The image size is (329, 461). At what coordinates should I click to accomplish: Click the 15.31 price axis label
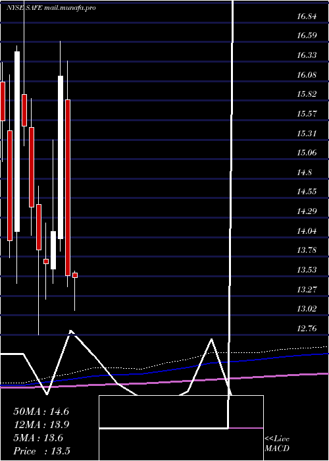click(307, 134)
